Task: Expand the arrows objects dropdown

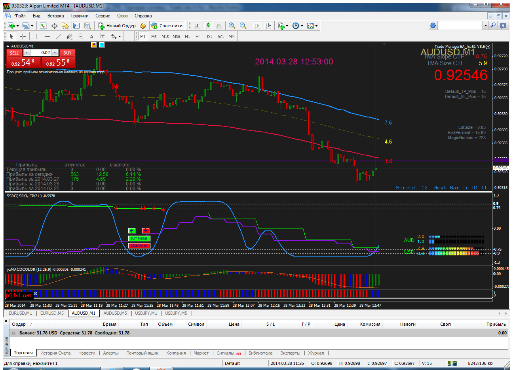Action: click(x=120, y=36)
